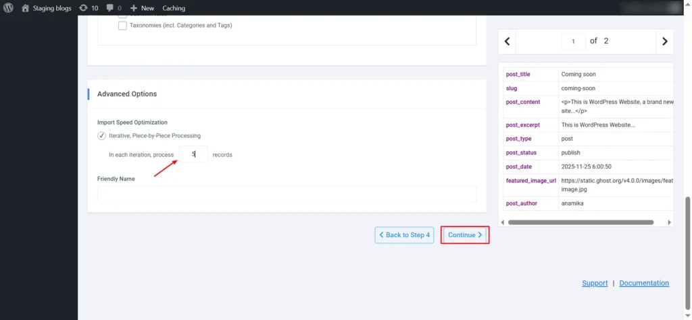Open Staging blogs home icon
This screenshot has width=692, height=320.
point(26,8)
